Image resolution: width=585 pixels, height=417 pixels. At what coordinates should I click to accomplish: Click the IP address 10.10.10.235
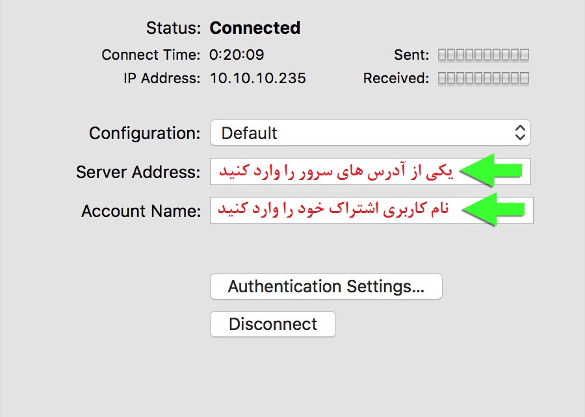pyautogui.click(x=257, y=79)
